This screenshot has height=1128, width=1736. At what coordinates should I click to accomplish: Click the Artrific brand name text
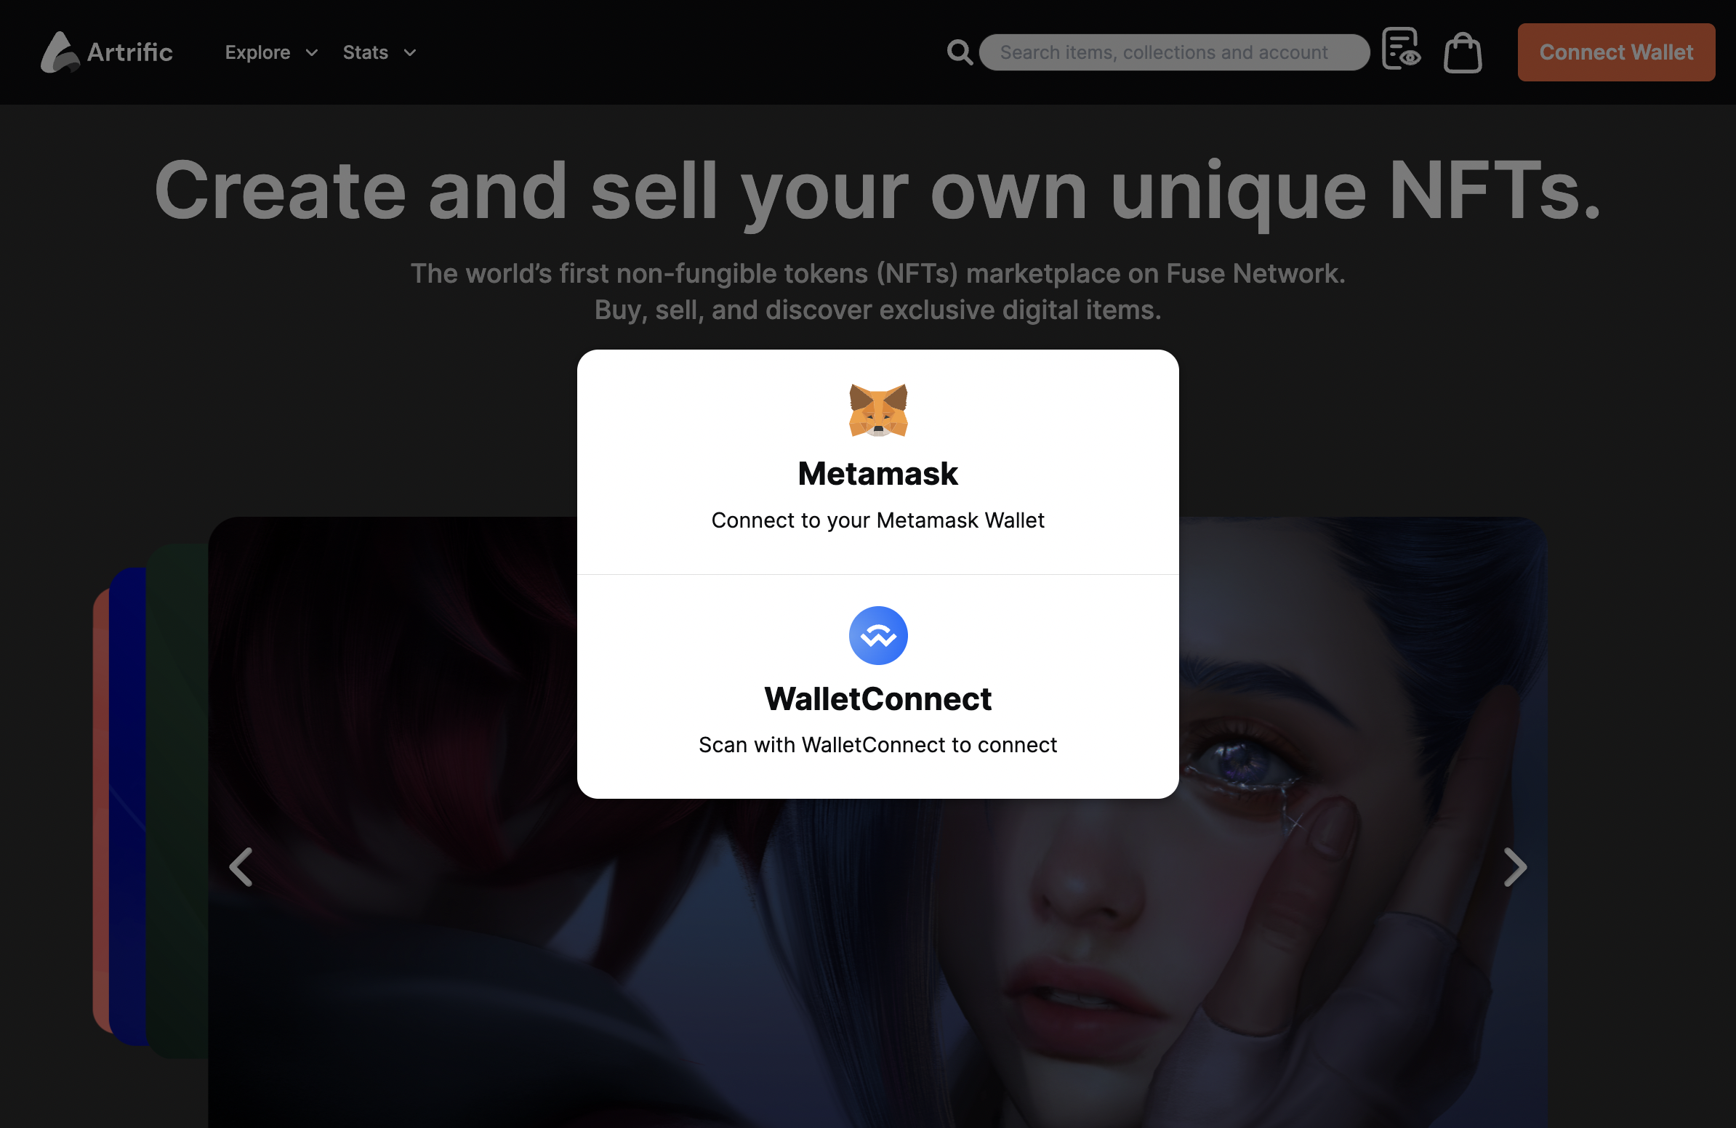130,52
